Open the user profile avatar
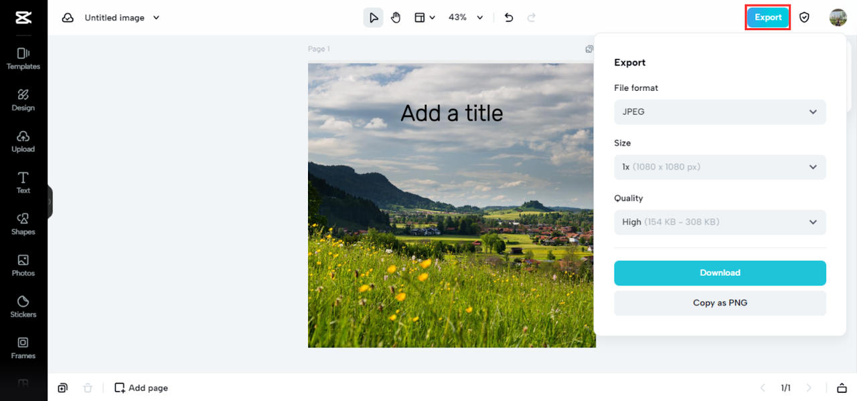The width and height of the screenshot is (857, 401). pos(838,17)
